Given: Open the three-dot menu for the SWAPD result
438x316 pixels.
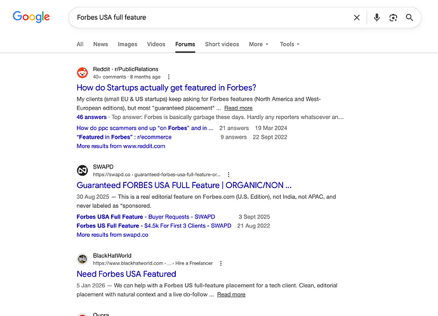Looking at the screenshot, I should [x=229, y=174].
